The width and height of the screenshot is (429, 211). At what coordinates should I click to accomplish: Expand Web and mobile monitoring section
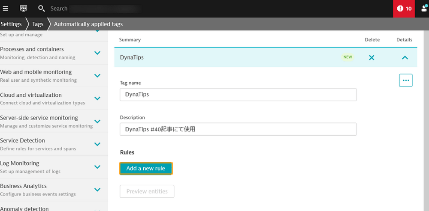point(97,76)
